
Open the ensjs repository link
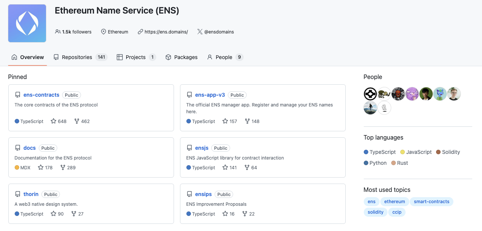point(202,148)
